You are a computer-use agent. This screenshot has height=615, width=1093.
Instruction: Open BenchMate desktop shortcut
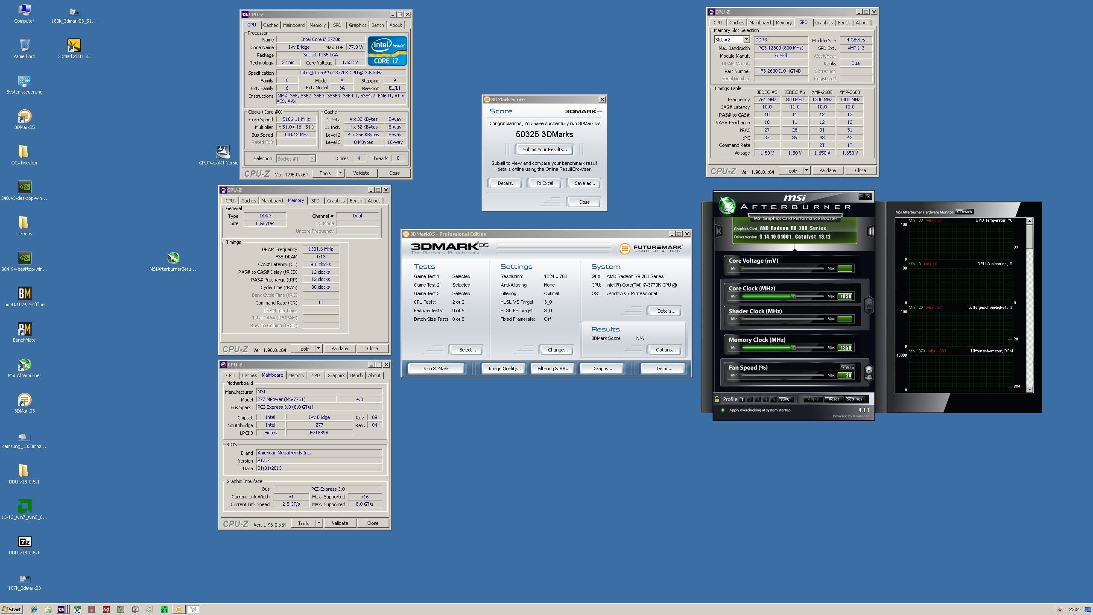pyautogui.click(x=24, y=333)
